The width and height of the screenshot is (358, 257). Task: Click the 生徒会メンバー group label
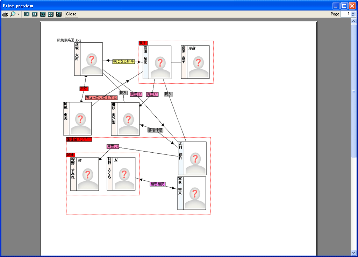pos(79,139)
